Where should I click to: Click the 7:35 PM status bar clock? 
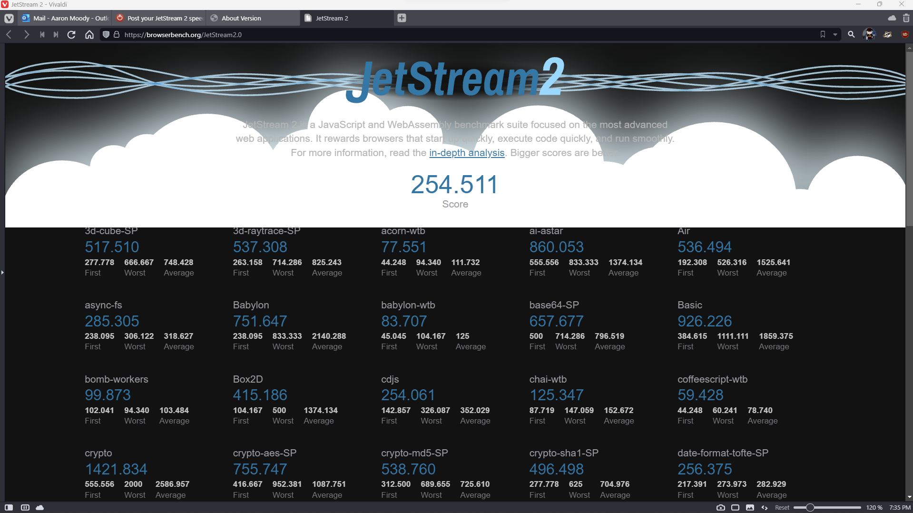tap(900, 507)
